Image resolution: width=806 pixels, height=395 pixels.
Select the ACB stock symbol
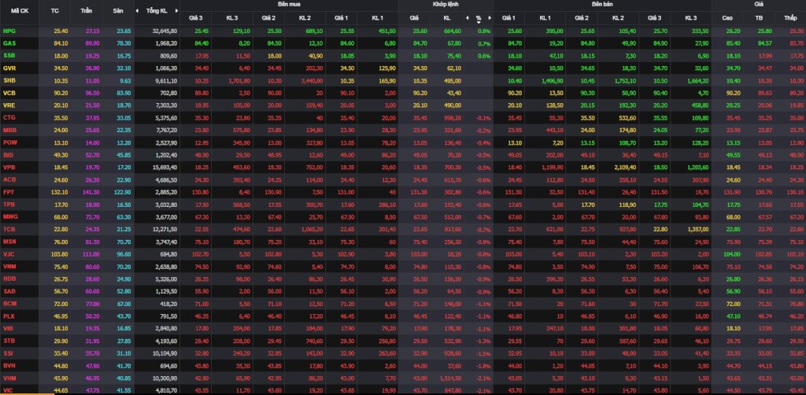9,179
